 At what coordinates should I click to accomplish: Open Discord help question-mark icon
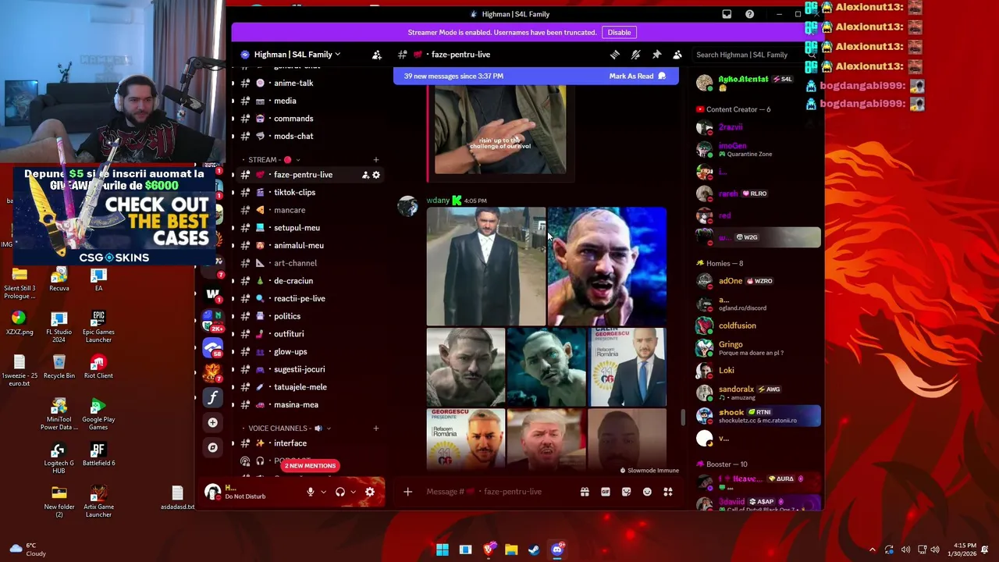point(749,14)
